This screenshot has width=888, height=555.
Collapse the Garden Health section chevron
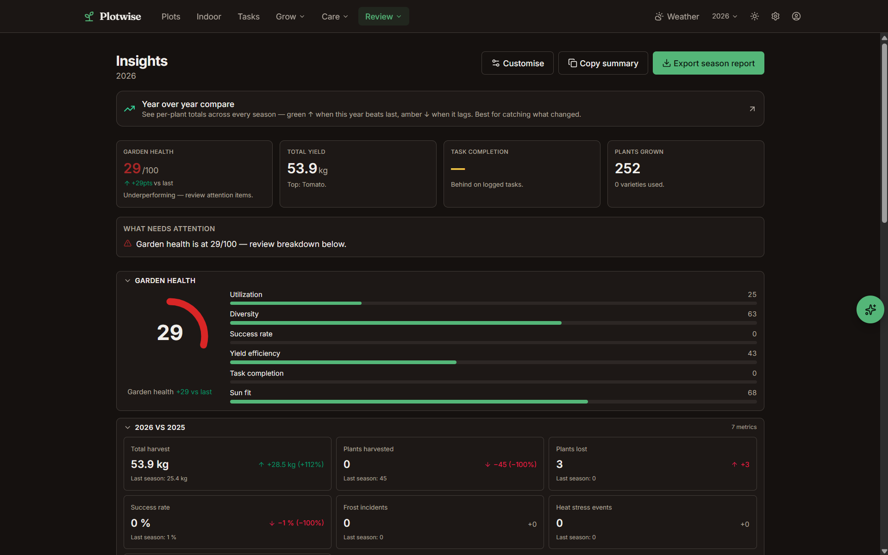point(128,281)
